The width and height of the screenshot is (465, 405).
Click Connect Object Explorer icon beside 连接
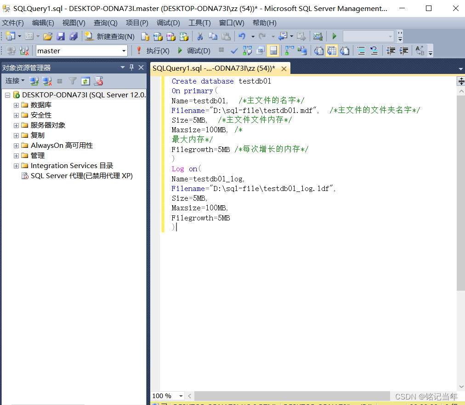34,81
